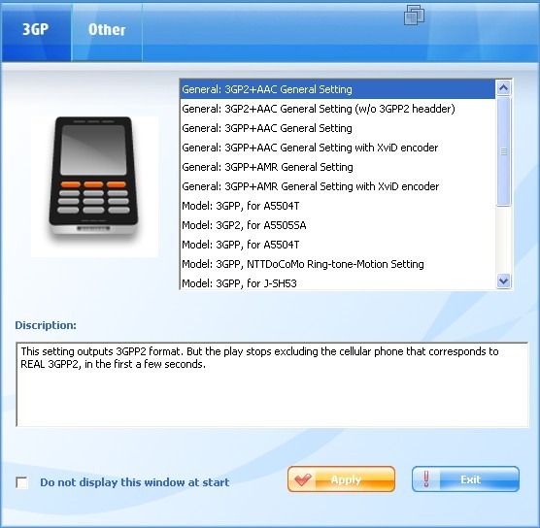This screenshot has height=528, width=540.
Task: Choose NTTDoCoMo Ring-tone-Motion Setting
Action: [338, 264]
